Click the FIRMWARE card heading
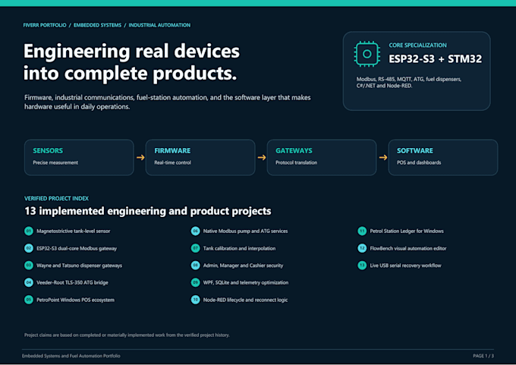The width and height of the screenshot is (516, 365). click(x=172, y=151)
